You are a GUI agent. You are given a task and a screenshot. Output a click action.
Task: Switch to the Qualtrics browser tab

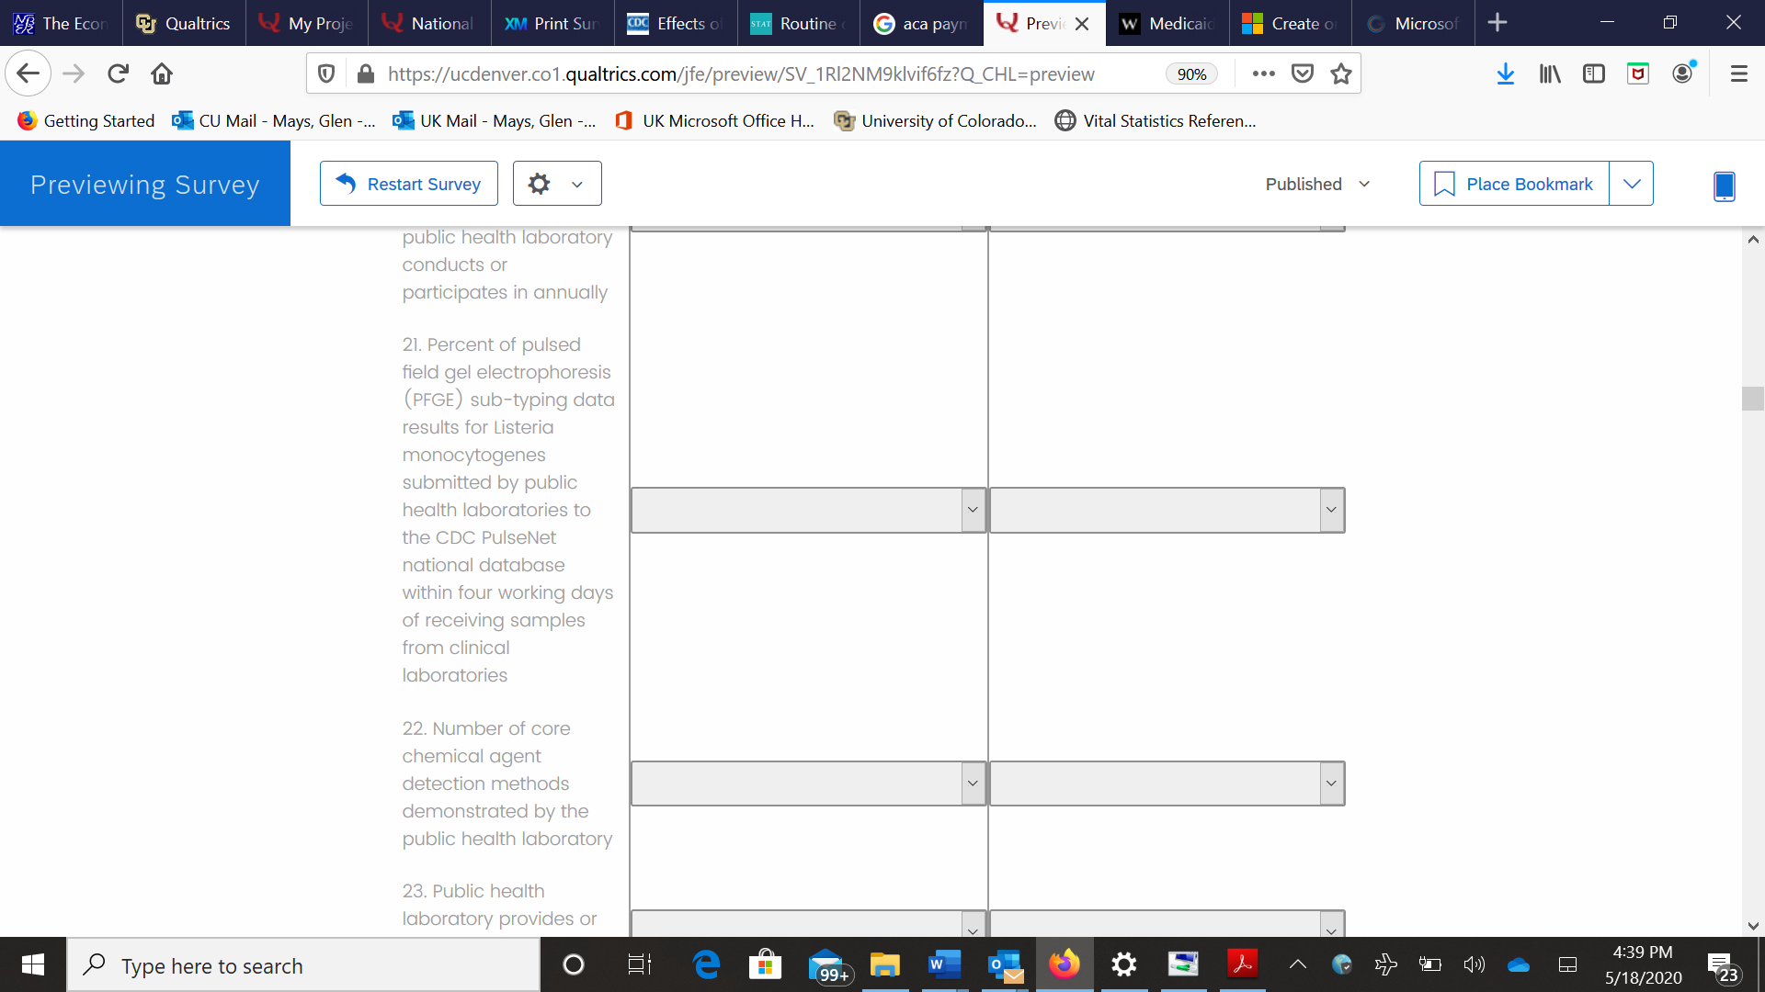pos(184,23)
